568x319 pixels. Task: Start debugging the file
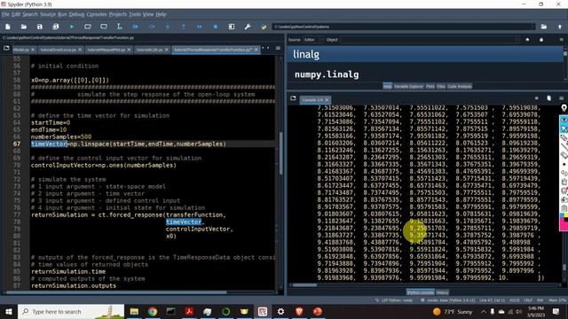pos(136,27)
